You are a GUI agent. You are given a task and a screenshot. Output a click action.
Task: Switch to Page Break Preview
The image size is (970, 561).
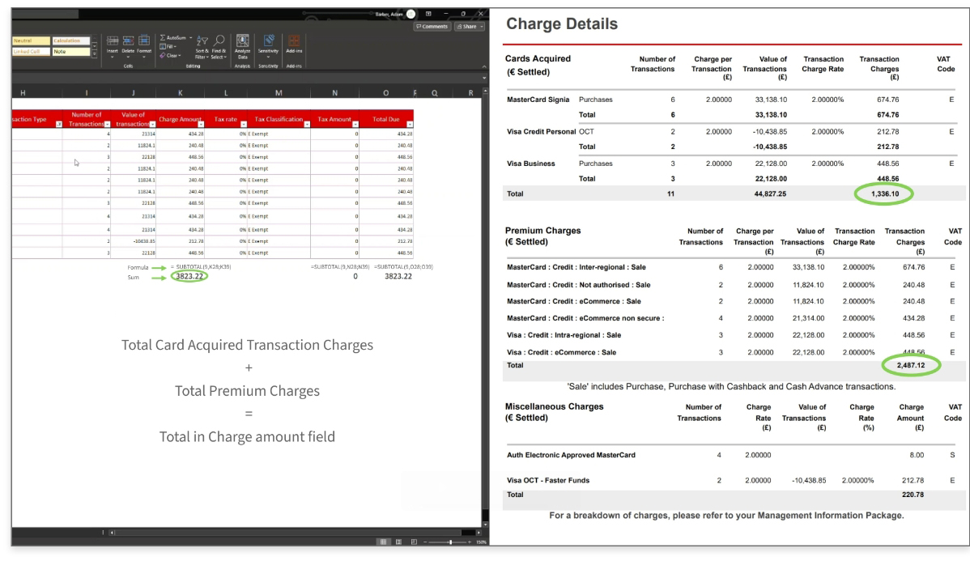tap(414, 542)
